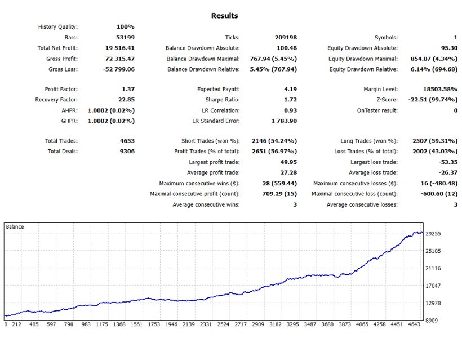
Task: Select Long Trades value 2507 (59.31%)
Action: point(435,141)
